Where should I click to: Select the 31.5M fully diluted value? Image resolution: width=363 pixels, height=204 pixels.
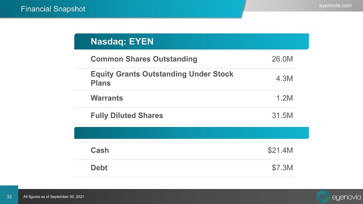pos(282,115)
